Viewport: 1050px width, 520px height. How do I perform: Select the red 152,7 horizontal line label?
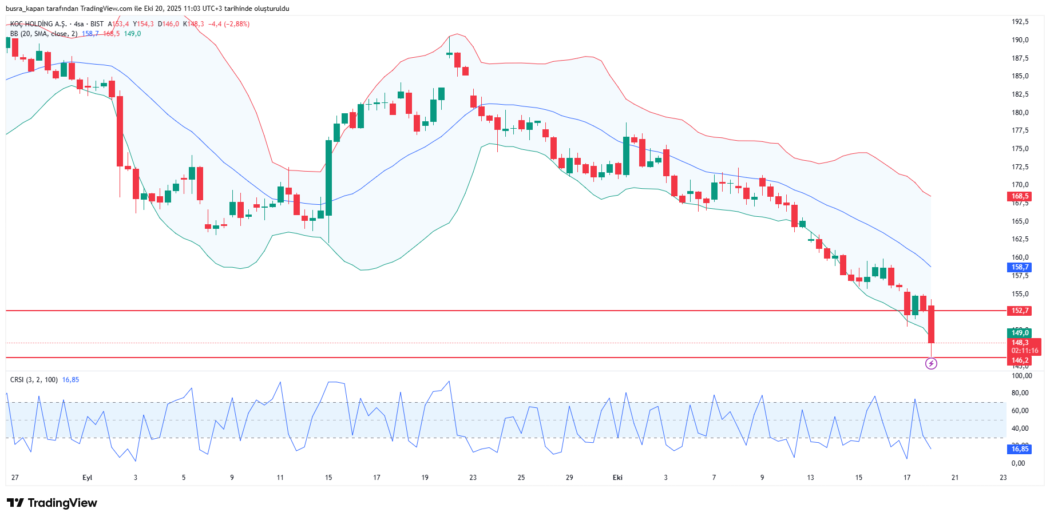coord(1020,311)
